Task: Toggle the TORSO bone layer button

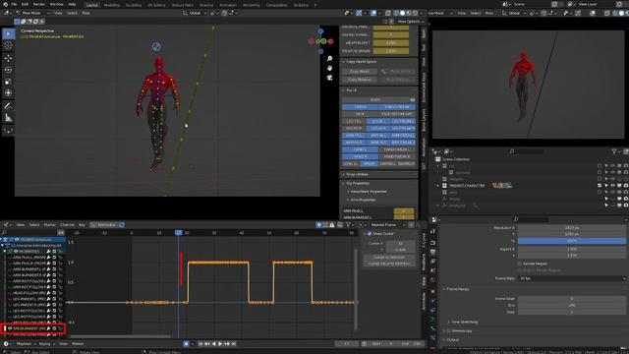Action: pyautogui.click(x=361, y=107)
